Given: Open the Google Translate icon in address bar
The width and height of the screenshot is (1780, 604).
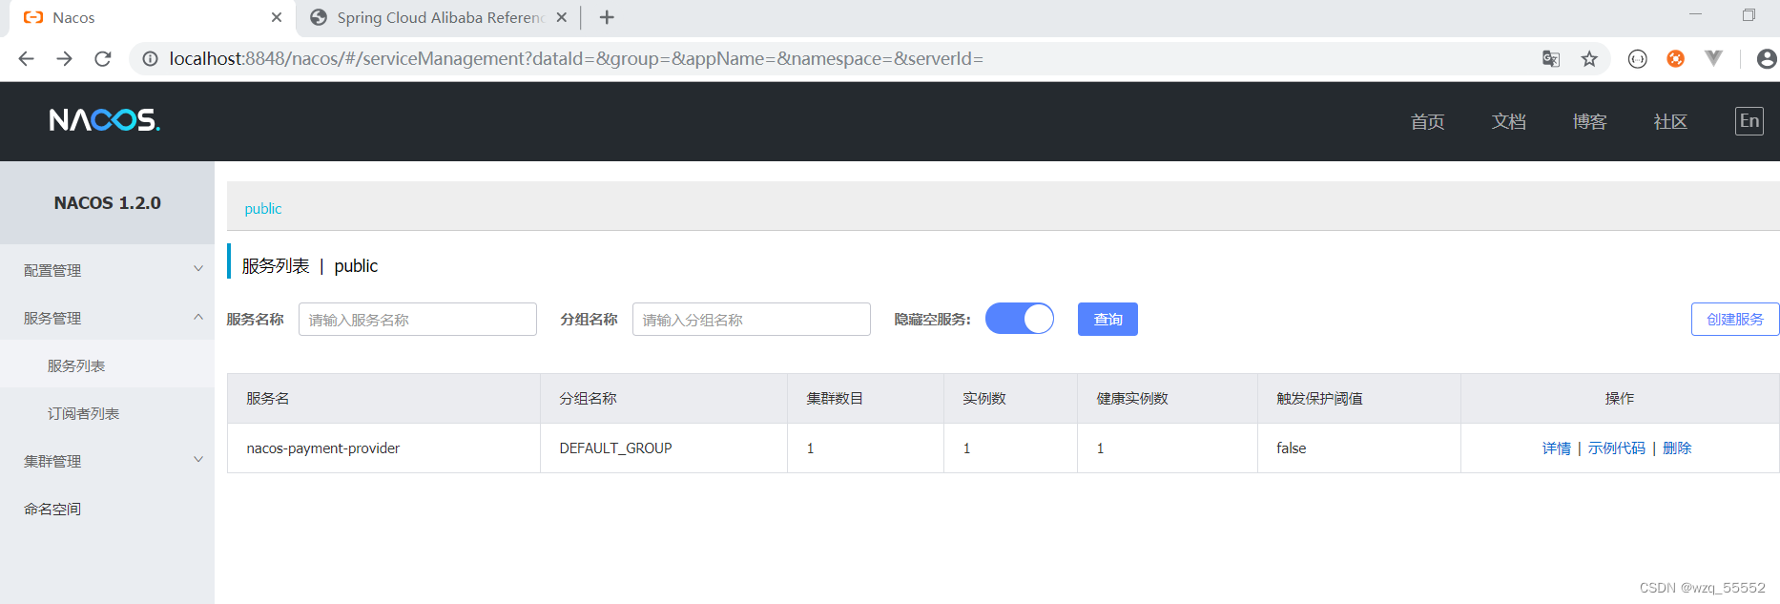Looking at the screenshot, I should point(1551,59).
